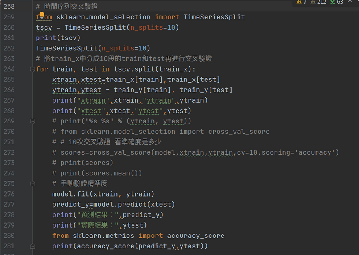Click the gray weak-warnings triangle icon
Viewport: 359px width, 255px height.
click(x=313, y=2)
